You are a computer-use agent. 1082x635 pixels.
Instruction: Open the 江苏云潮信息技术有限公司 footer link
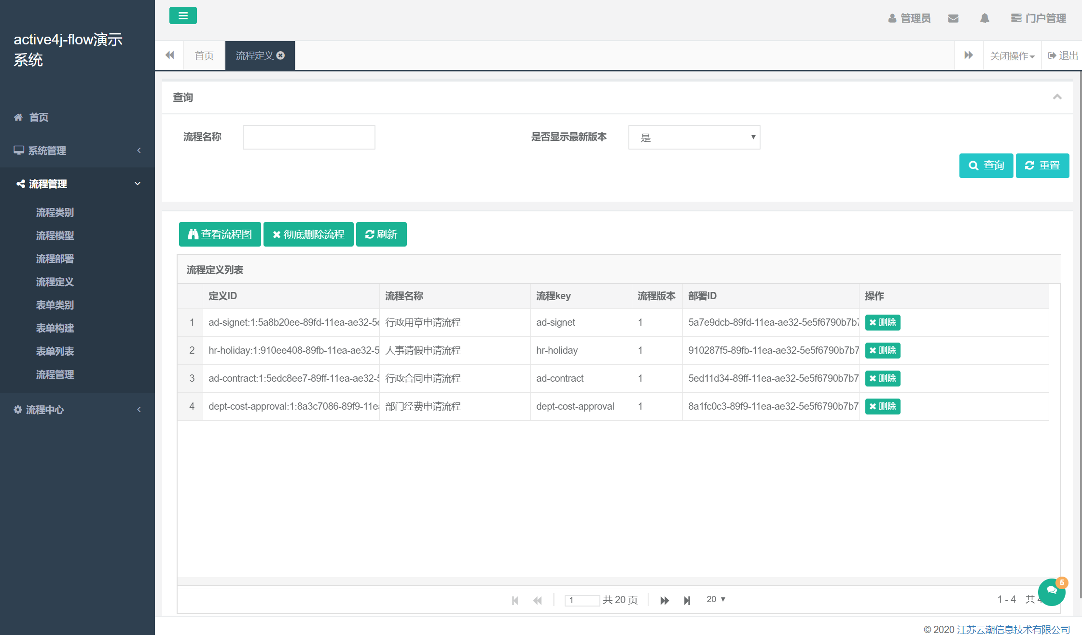click(x=1013, y=629)
